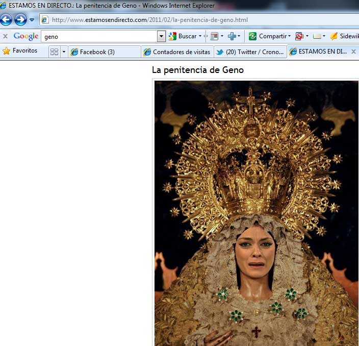Image resolution: width=359 pixels, height=346 pixels.
Task: Close the Google Toolbar with the x
Action: [x=5, y=36]
